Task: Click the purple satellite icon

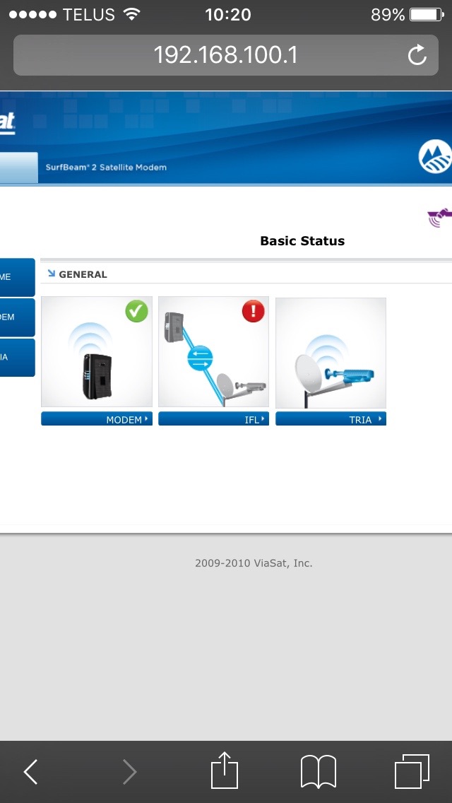Action: (x=440, y=218)
